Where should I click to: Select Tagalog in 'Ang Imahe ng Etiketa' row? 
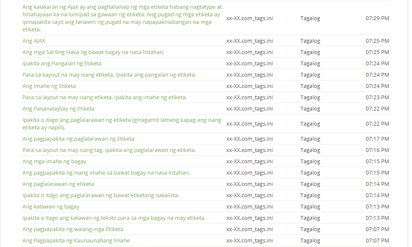tap(310, 86)
